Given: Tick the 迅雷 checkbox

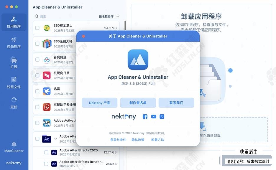Looking at the screenshot, I should 37,91.
